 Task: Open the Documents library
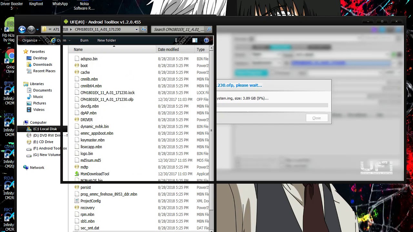[x=42, y=90]
